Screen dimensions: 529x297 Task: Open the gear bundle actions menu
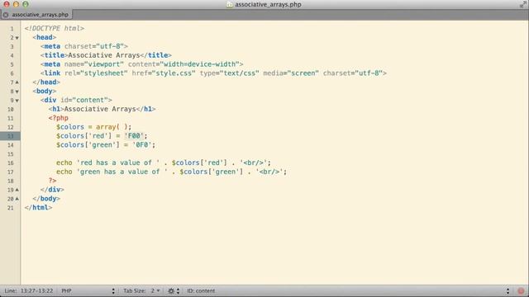(174, 291)
